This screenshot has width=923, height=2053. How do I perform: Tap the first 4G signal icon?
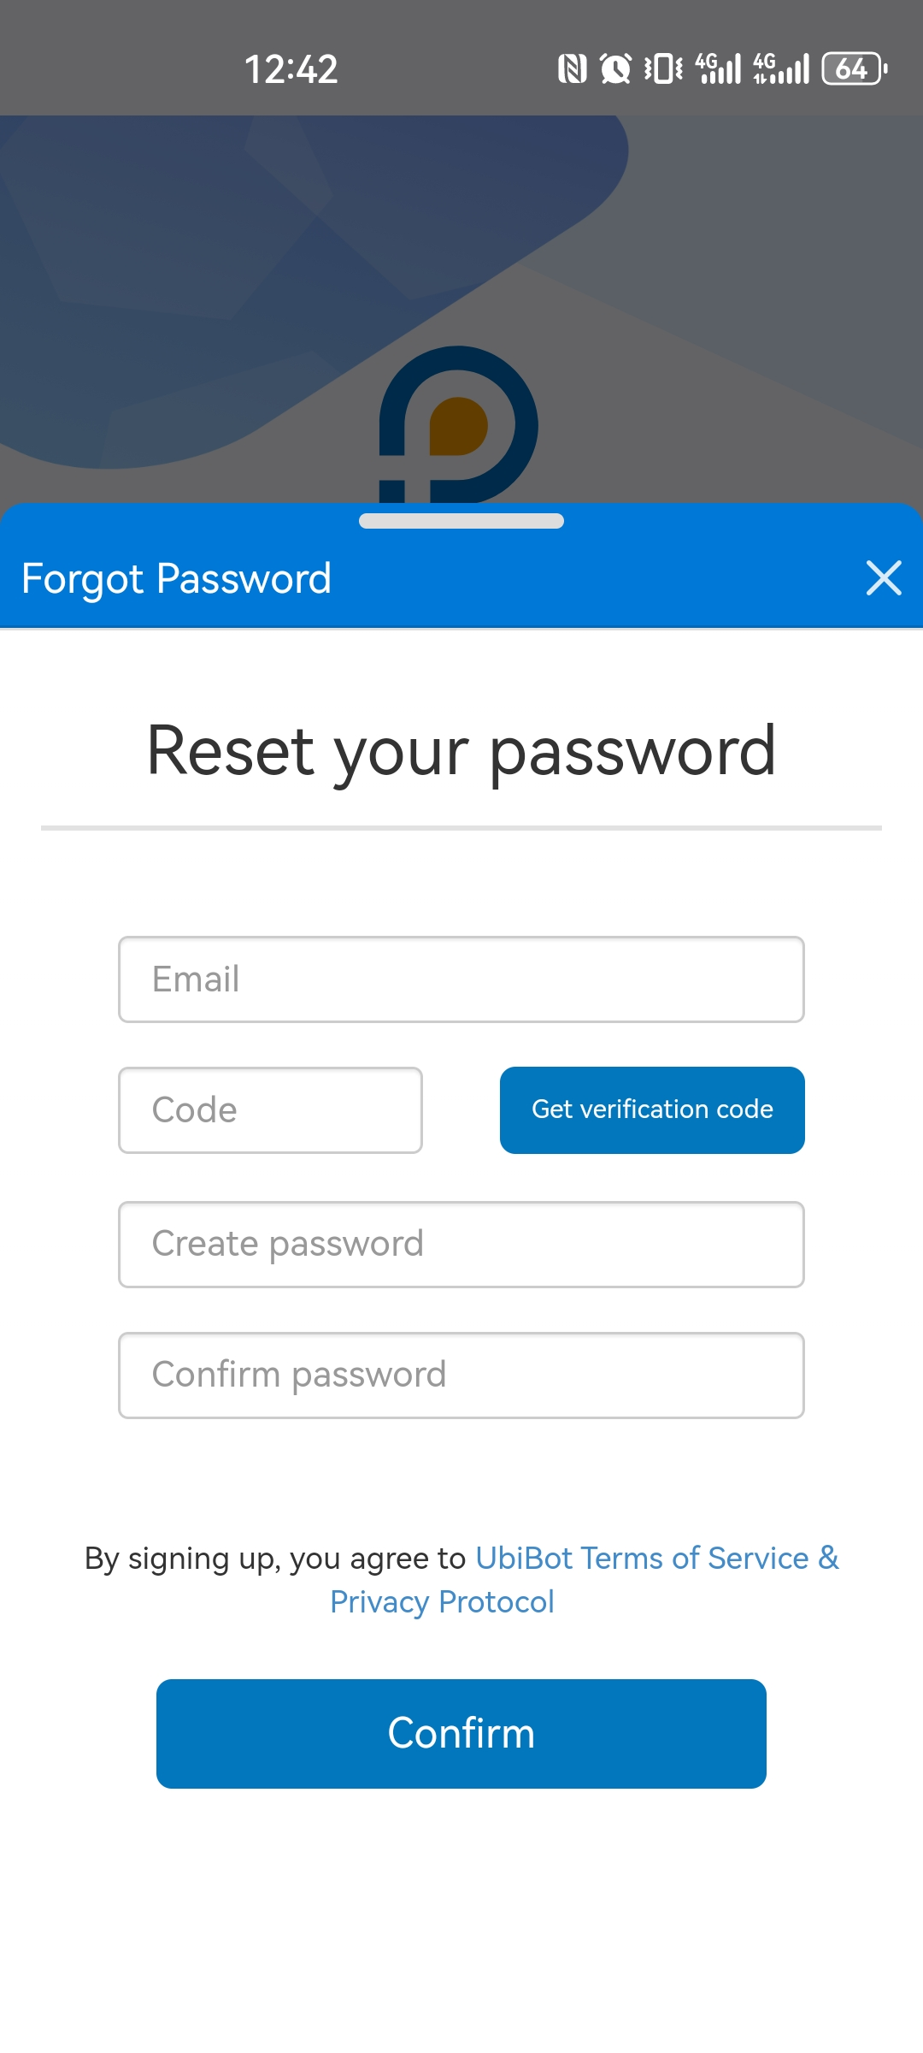718,68
